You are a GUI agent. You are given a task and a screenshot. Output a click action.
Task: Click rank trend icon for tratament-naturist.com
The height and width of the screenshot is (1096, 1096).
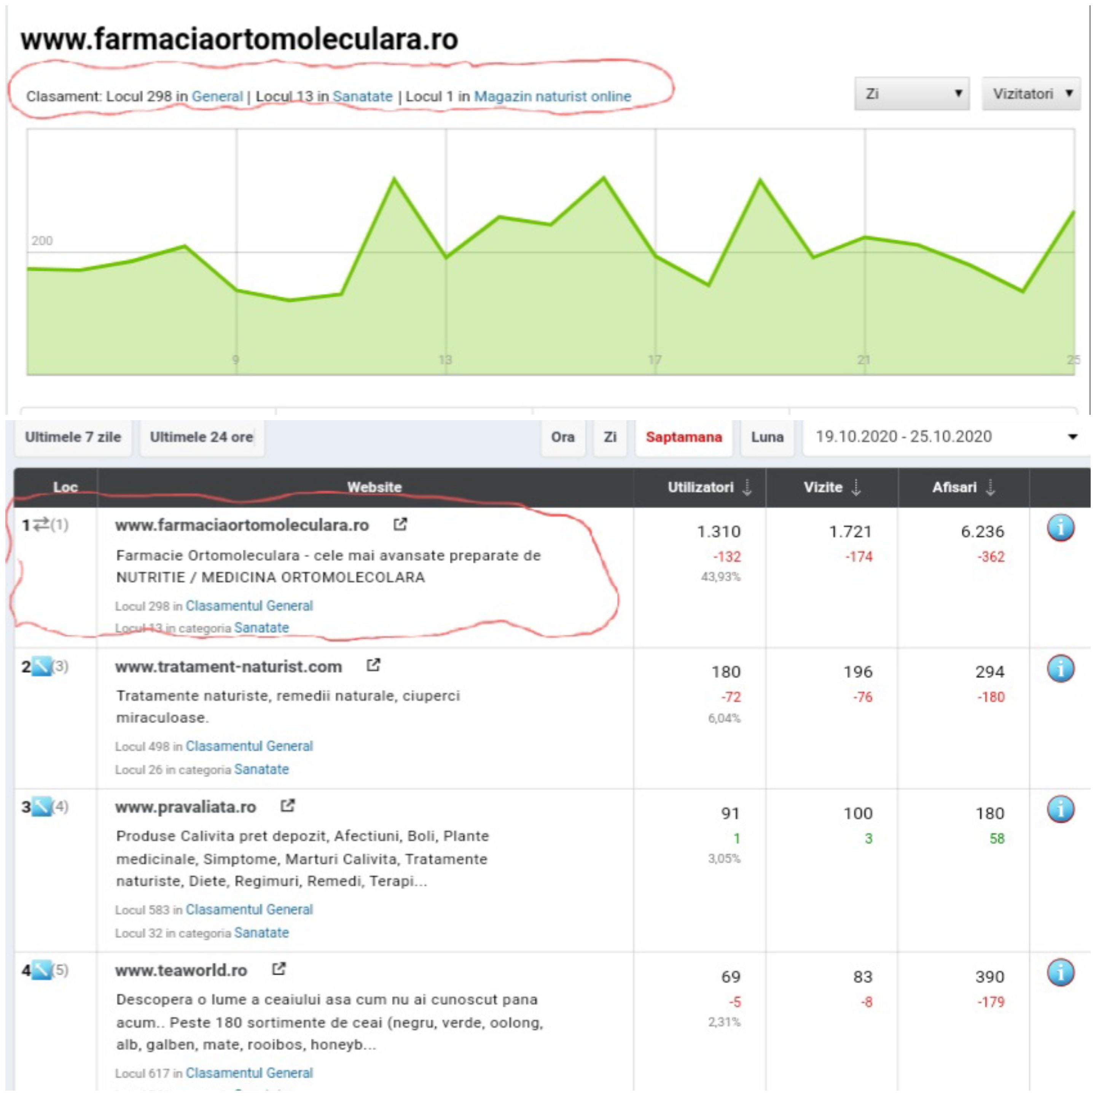(41, 666)
